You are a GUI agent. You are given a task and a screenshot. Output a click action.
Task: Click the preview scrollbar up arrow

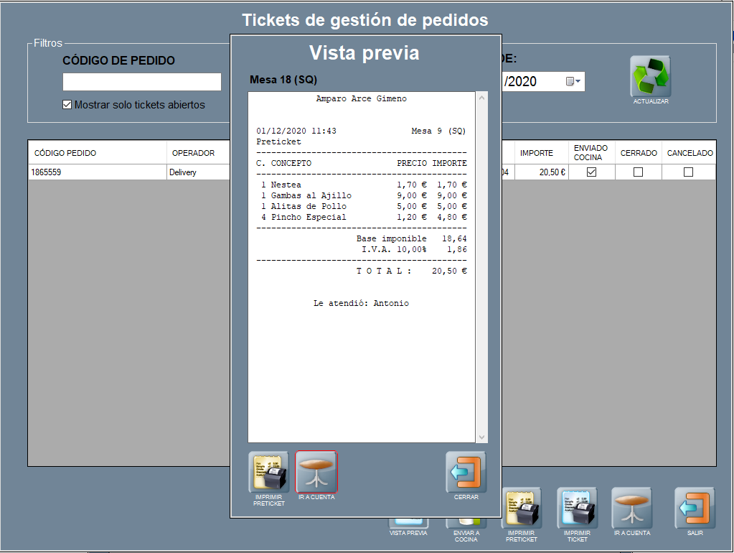(481, 98)
